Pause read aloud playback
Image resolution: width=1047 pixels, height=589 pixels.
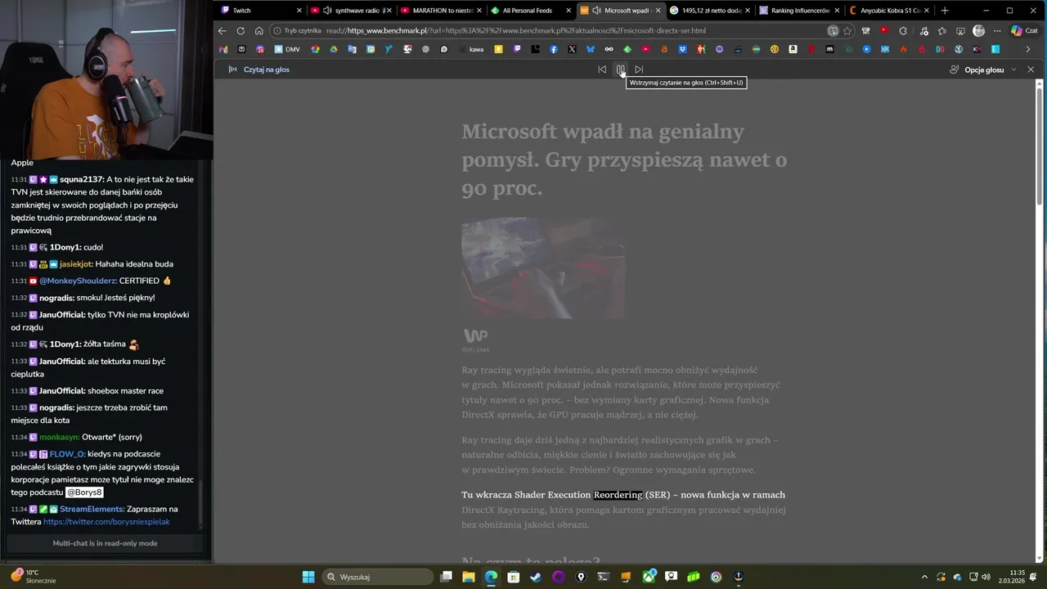[x=620, y=70]
